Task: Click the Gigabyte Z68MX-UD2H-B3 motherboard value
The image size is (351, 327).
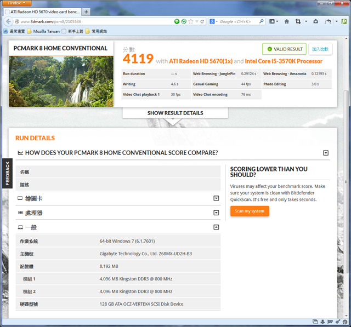Action: (x=146, y=254)
